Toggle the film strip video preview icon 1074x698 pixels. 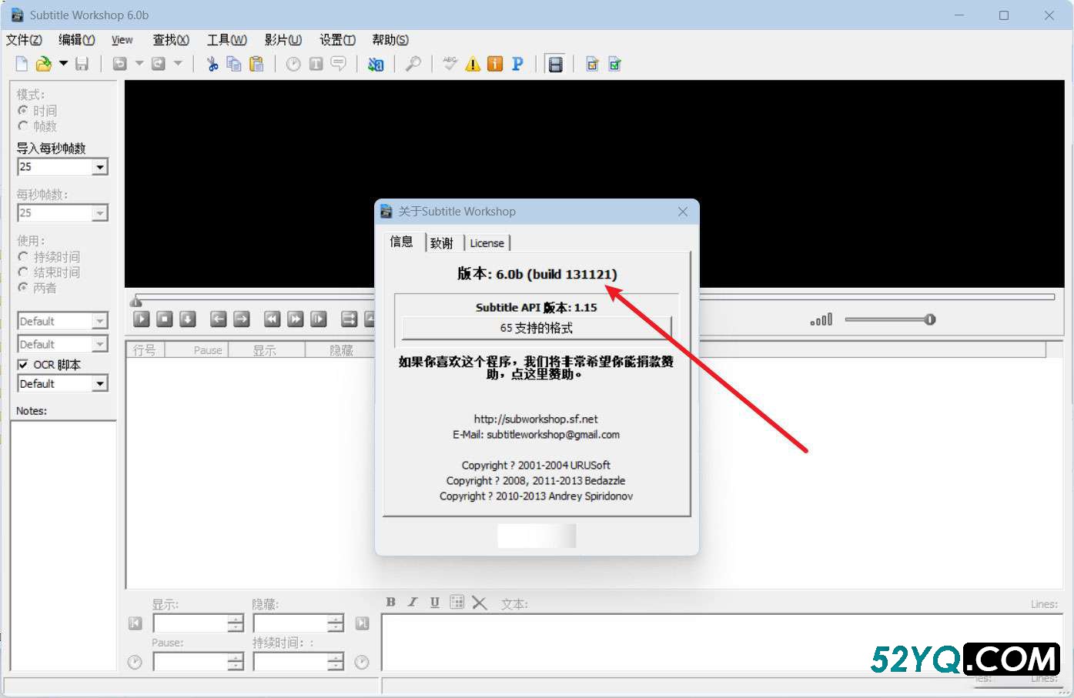555,64
